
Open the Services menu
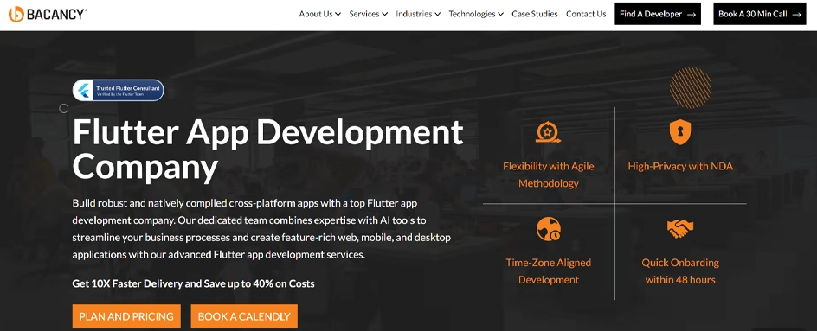coord(369,14)
